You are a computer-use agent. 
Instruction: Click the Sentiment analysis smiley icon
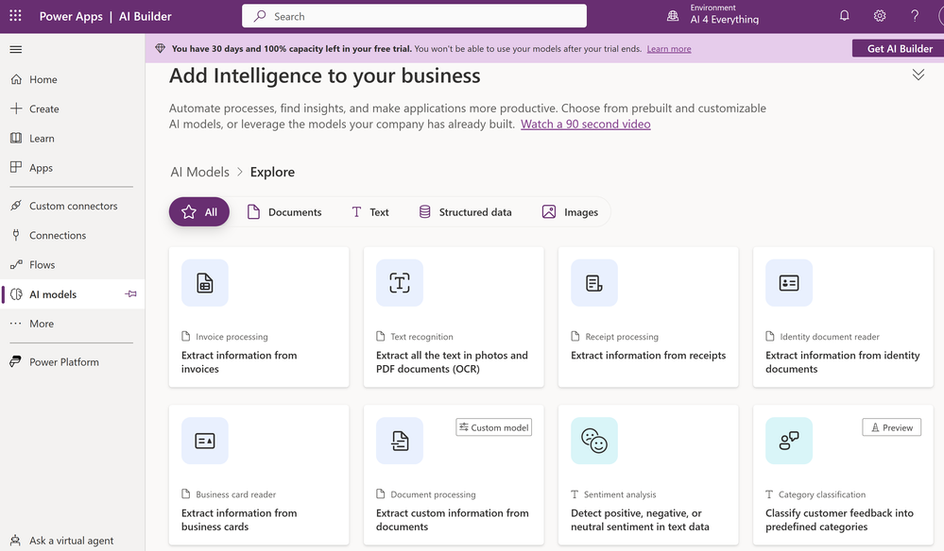pos(594,441)
